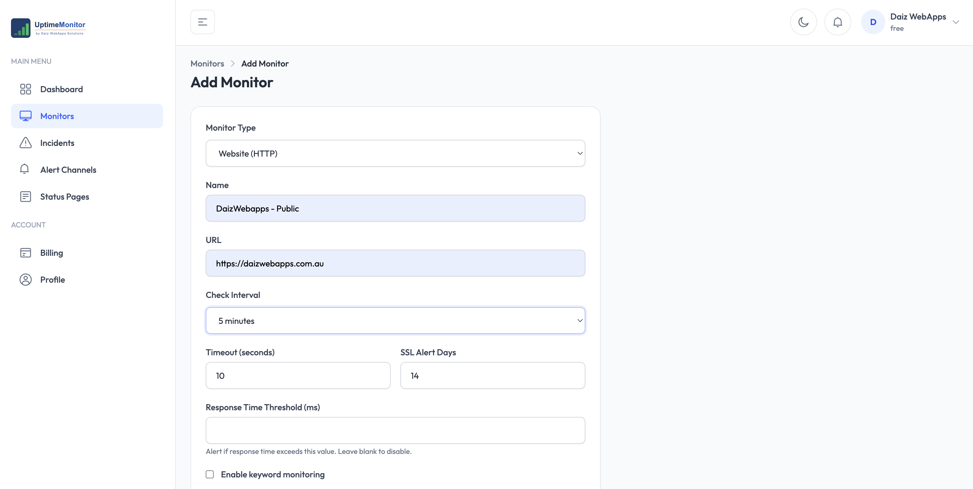Image resolution: width=973 pixels, height=489 pixels.
Task: Click the Dashboard grid icon
Action: (x=25, y=89)
